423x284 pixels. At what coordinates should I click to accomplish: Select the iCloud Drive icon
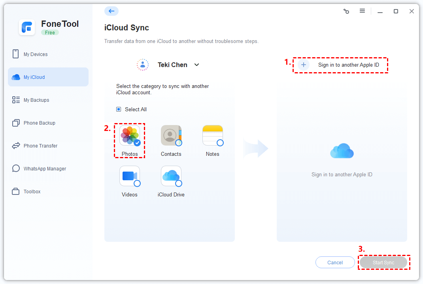pos(171,176)
